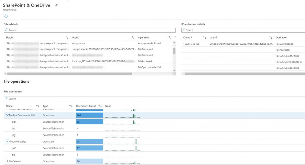This screenshot has height=165, width=305.
Task: Select the zip extension row
Action: coord(155,155)
